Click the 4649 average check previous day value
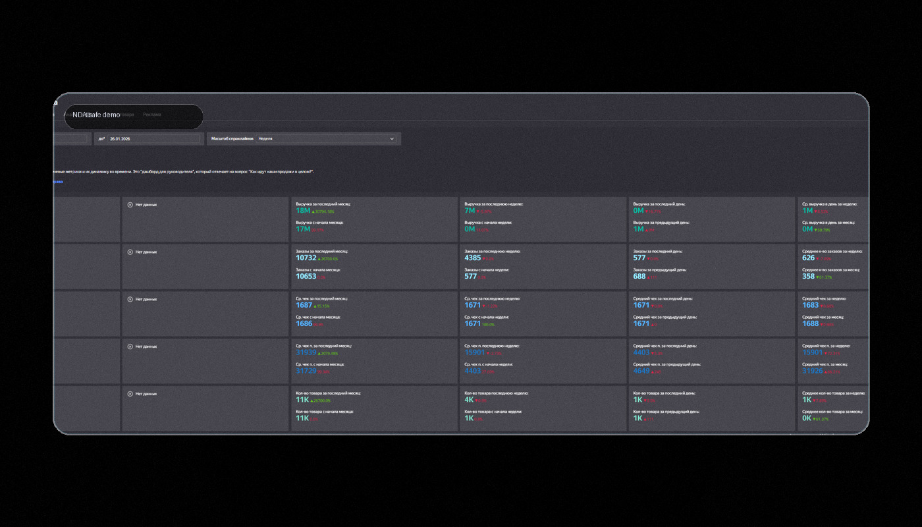This screenshot has height=527, width=922. [641, 371]
